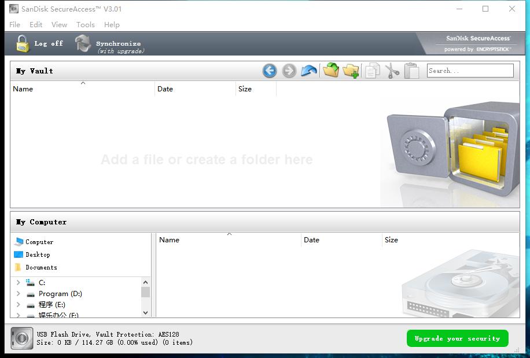Click the drive list scrollbar down arrow
The width and height of the screenshot is (530, 358).
tap(145, 312)
